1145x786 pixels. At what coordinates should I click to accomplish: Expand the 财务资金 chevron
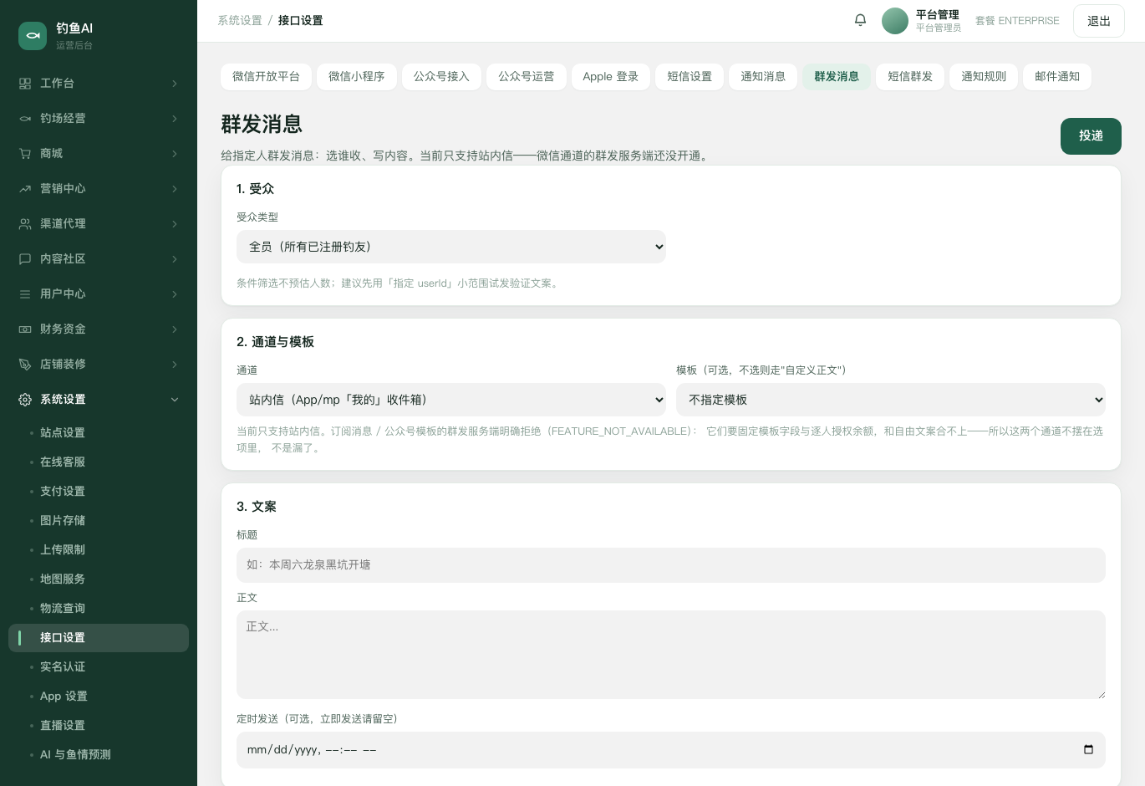coord(175,329)
